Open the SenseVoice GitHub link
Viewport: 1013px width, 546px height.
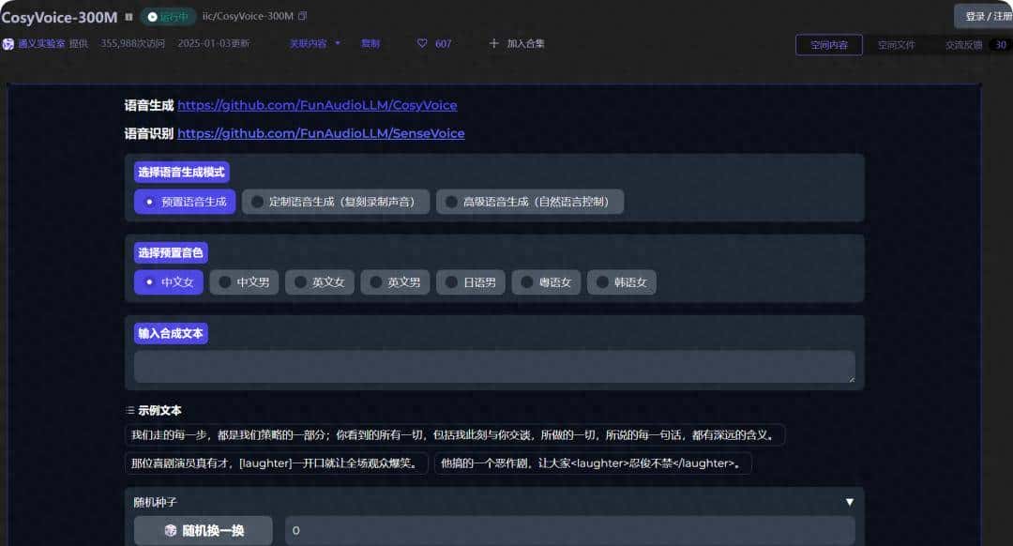tap(322, 133)
